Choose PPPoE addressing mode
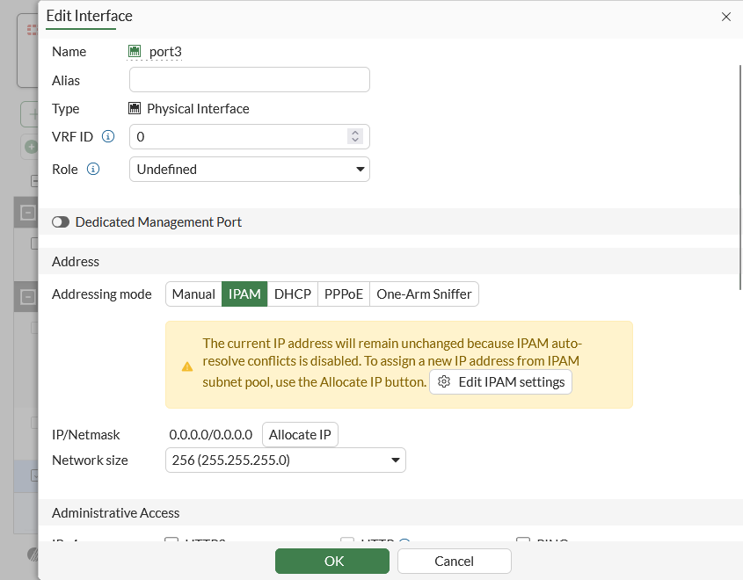 (x=344, y=294)
